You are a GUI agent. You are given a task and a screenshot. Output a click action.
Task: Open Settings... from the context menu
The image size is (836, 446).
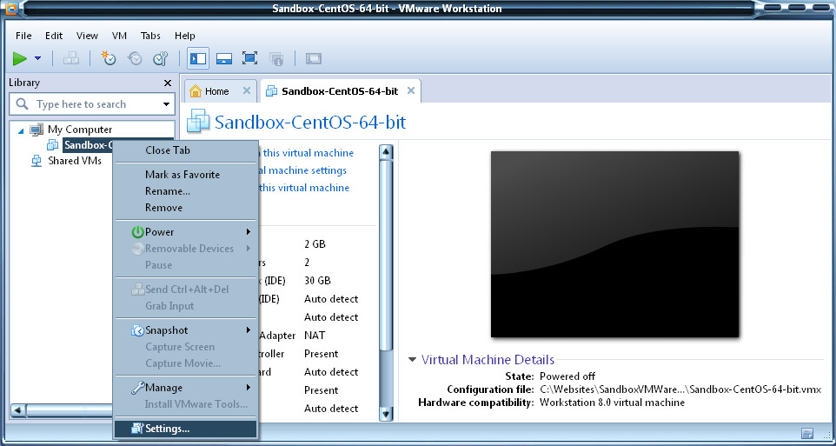tap(186, 429)
